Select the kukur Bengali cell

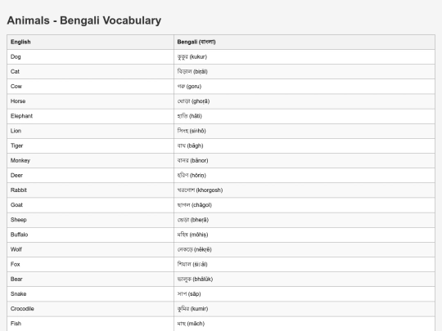click(304, 57)
